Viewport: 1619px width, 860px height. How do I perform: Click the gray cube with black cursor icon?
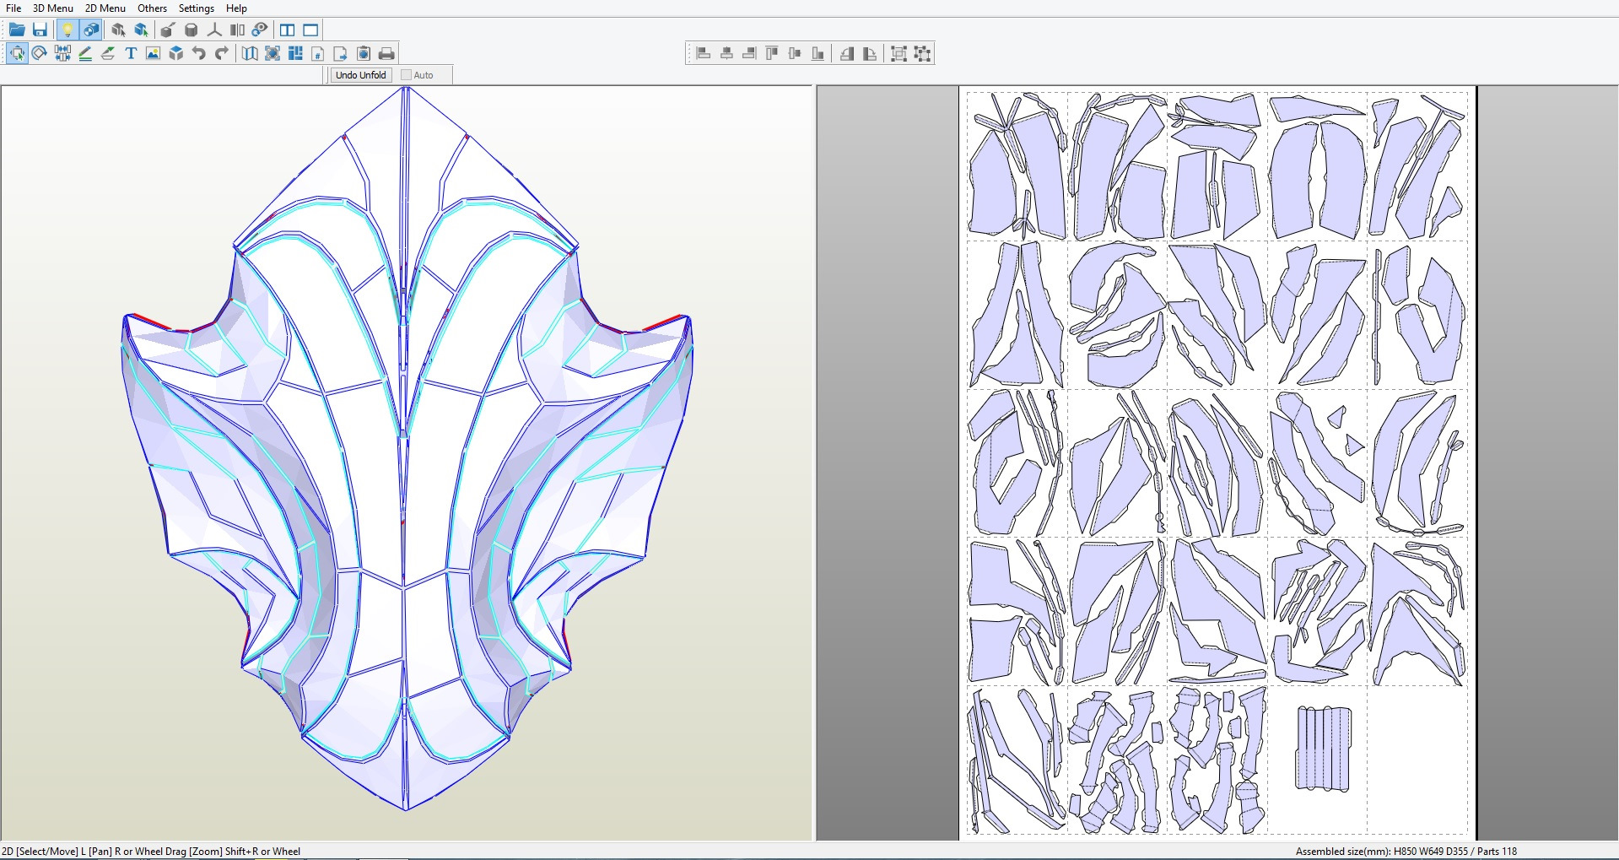118,30
